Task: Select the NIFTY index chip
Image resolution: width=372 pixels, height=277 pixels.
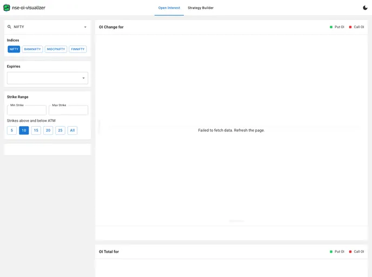Action: 14,49
